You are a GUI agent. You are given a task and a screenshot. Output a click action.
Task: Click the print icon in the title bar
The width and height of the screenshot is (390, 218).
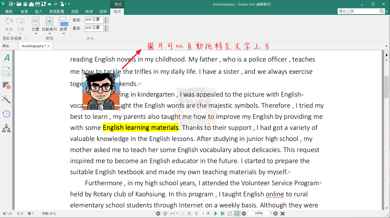(37, 4)
